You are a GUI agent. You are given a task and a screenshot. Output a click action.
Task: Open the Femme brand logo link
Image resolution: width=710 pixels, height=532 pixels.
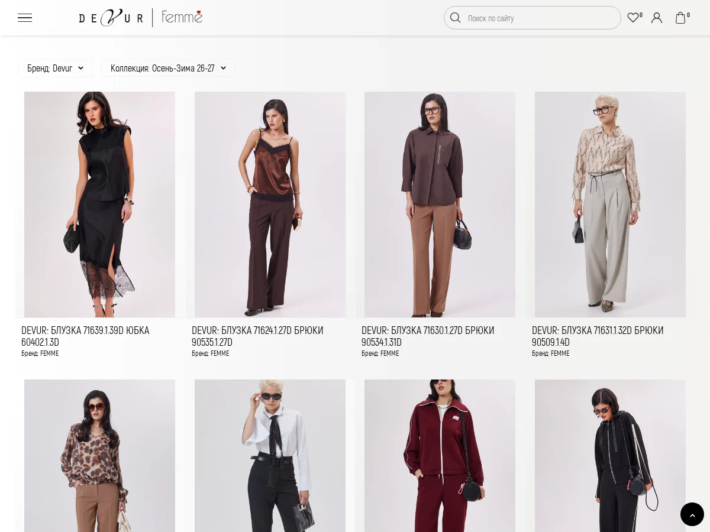point(182,17)
